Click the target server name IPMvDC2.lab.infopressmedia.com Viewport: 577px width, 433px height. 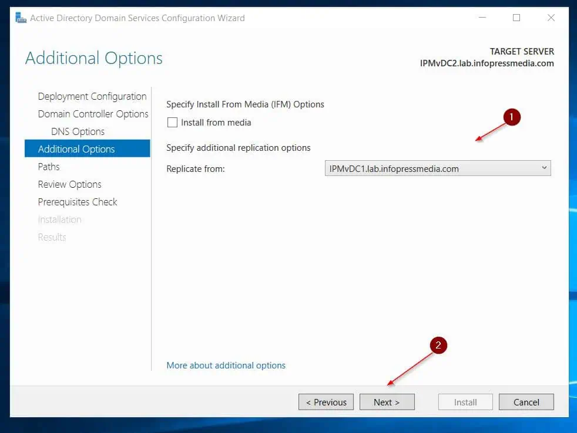(487, 63)
